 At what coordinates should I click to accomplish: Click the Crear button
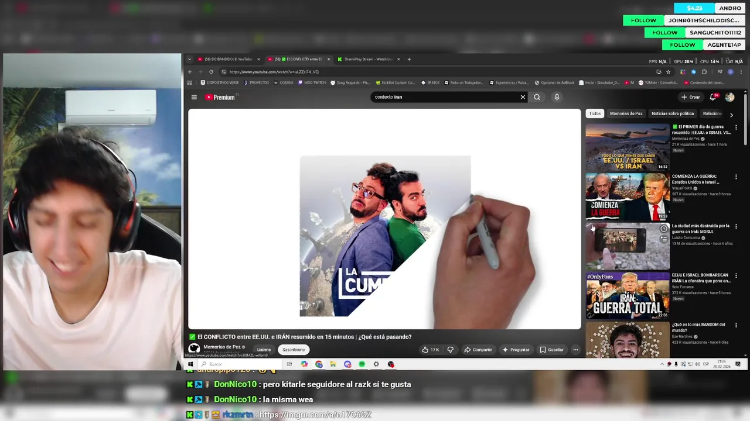690,97
